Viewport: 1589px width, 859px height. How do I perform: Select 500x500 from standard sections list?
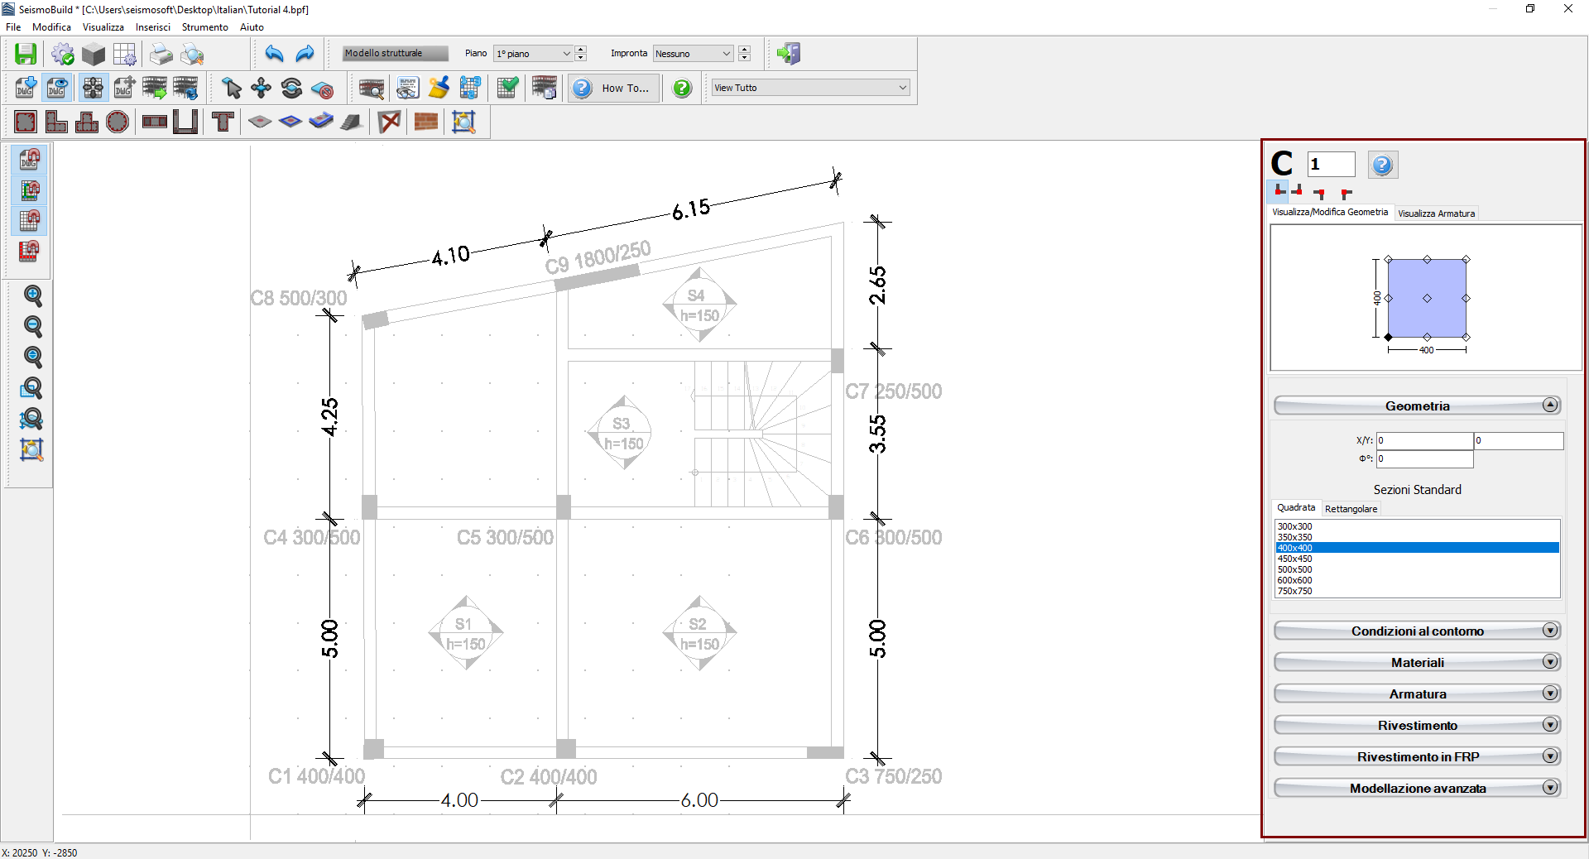[x=1295, y=569]
